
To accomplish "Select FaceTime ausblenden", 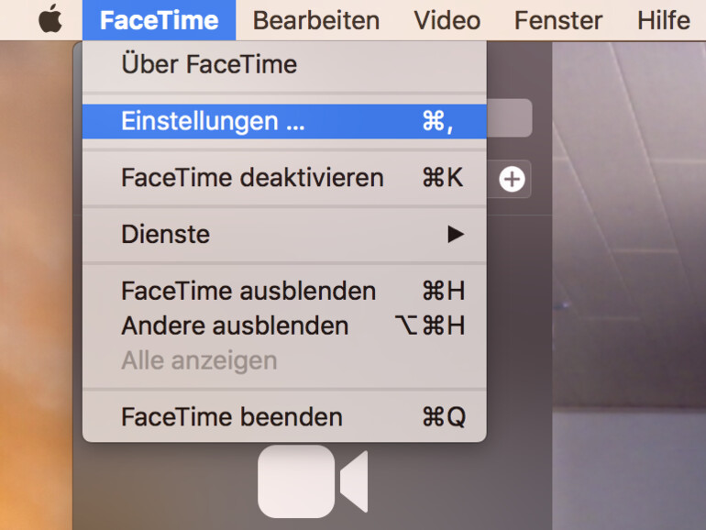I will click(248, 291).
